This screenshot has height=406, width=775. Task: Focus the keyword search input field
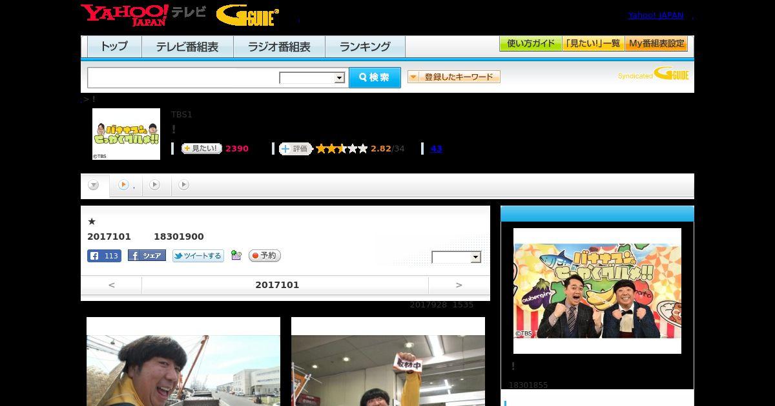(x=183, y=77)
